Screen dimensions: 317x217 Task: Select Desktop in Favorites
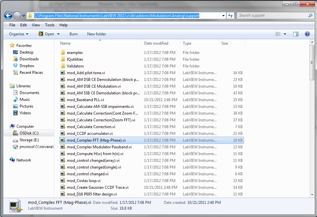click(x=26, y=52)
